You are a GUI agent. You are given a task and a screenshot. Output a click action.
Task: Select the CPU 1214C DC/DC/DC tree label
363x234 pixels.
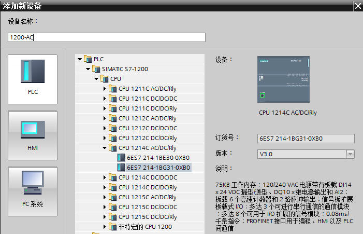(x=148, y=177)
